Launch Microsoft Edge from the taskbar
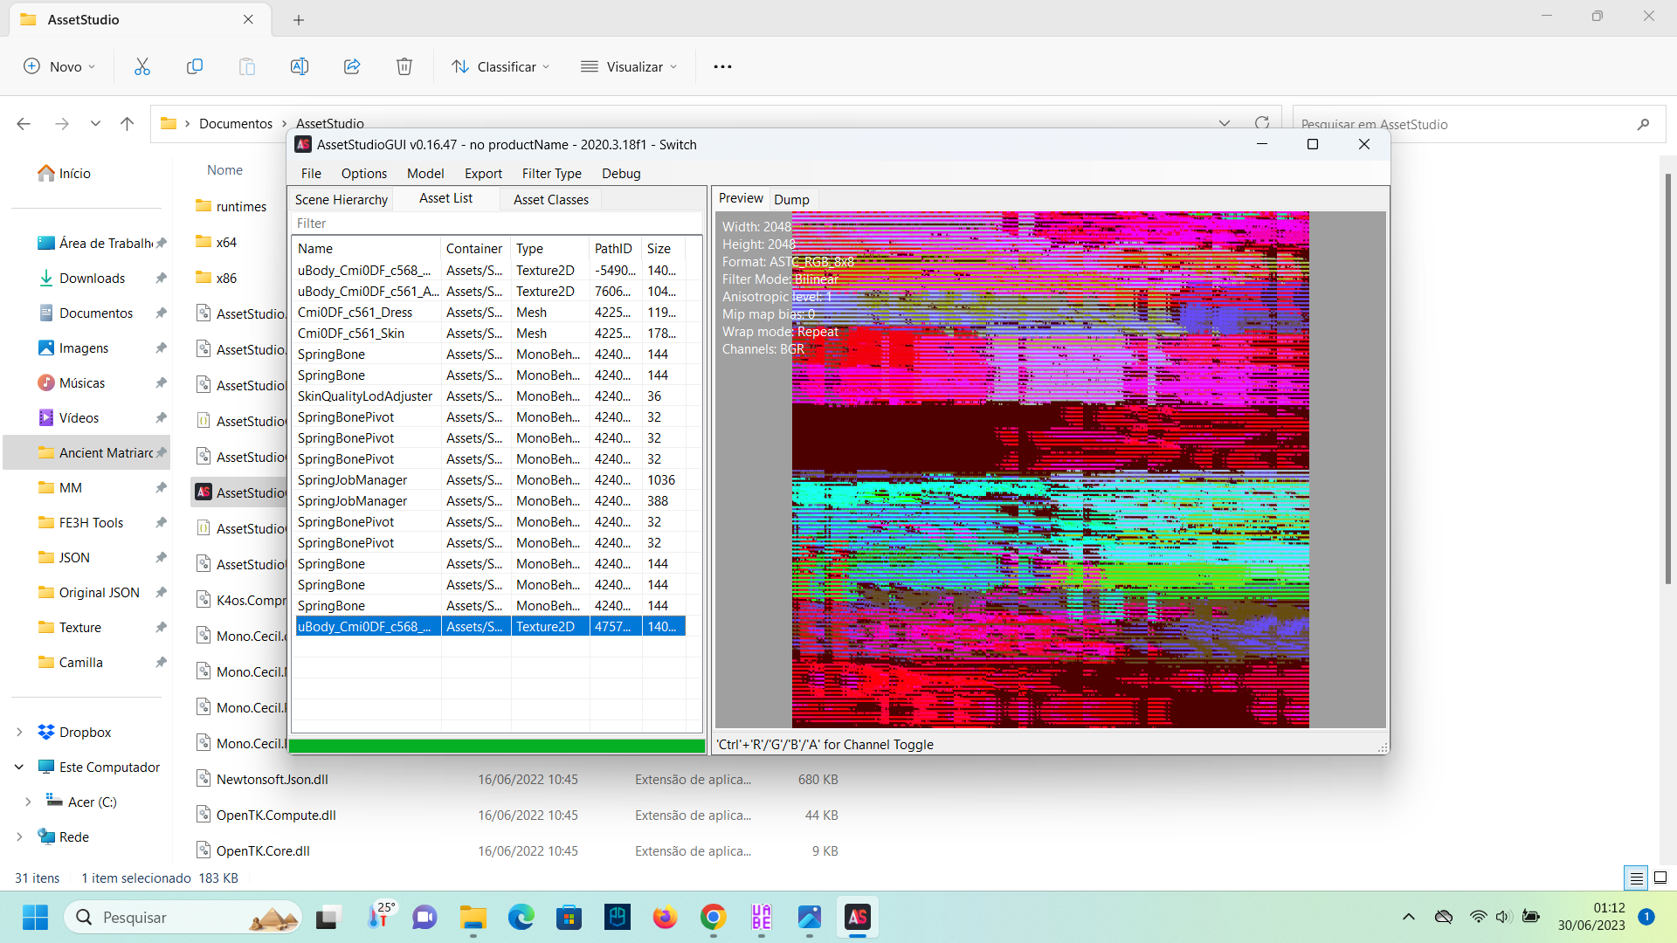The width and height of the screenshot is (1677, 943). coord(521,917)
